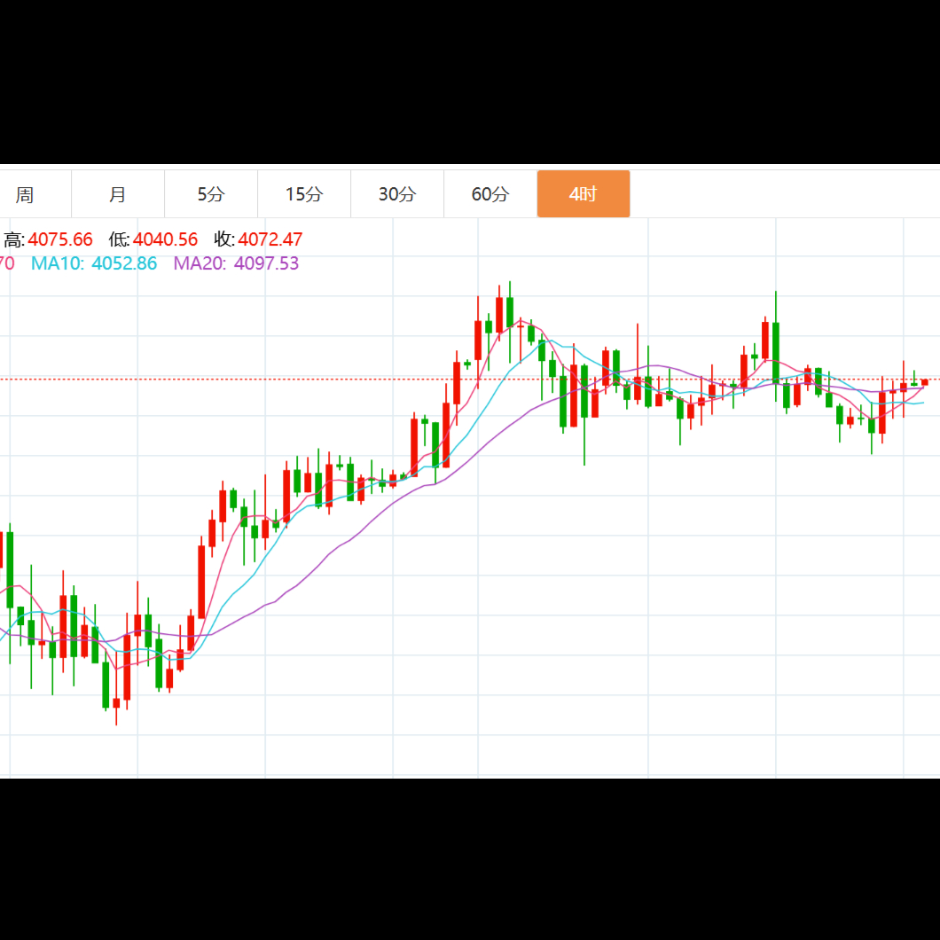The image size is (940, 940).
Task: Open the 5分 chart interval
Action: pos(211,194)
